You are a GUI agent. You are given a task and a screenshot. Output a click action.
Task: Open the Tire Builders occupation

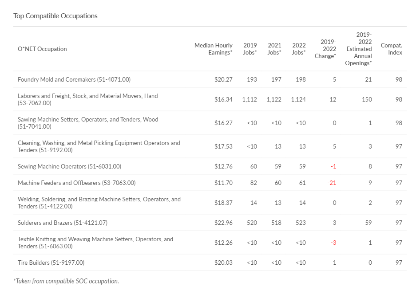coord(51,263)
